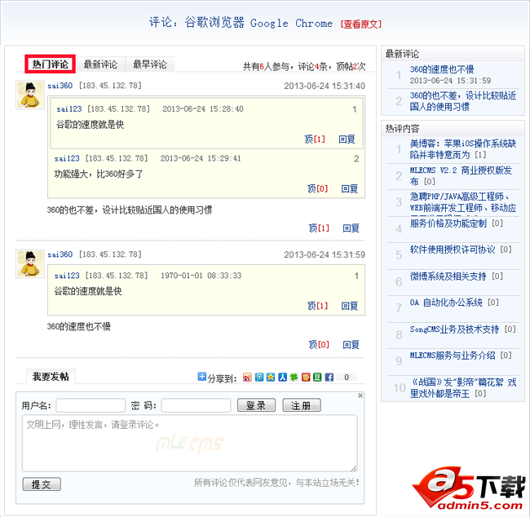Click the 登录 button
This screenshot has width=530, height=517.
click(x=256, y=405)
